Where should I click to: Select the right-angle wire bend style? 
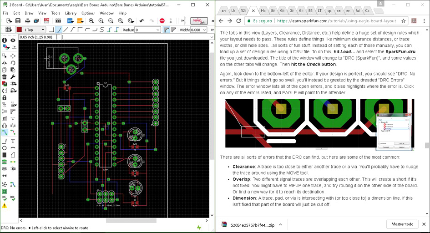click(51, 30)
